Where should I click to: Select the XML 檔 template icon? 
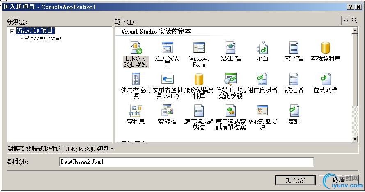[x=230, y=47]
